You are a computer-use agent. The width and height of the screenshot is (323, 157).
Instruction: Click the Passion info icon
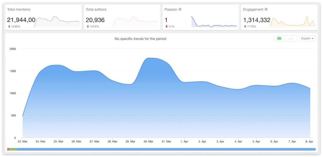180,10
